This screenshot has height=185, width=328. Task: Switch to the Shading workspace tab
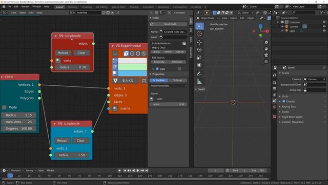[x=134, y=7]
